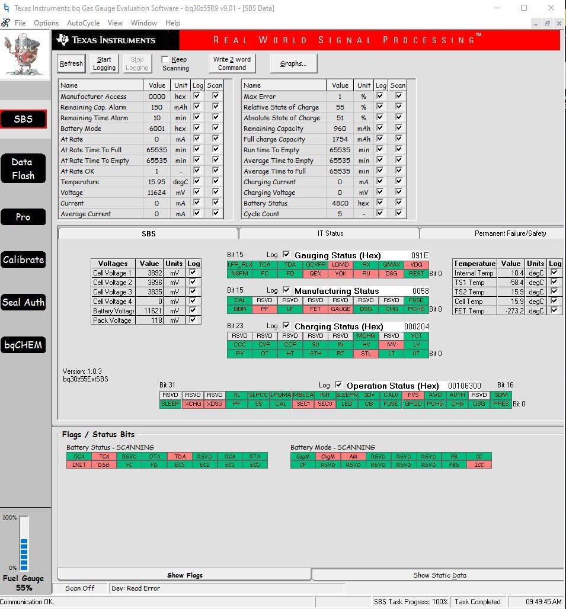Click the Voltage value 11624
Image resolution: width=566 pixels, height=609 pixels.
(156, 193)
